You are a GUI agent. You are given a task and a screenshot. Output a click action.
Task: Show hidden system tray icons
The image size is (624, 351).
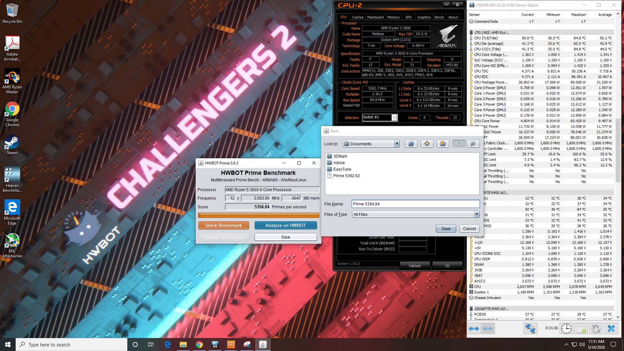pyautogui.click(x=566, y=344)
